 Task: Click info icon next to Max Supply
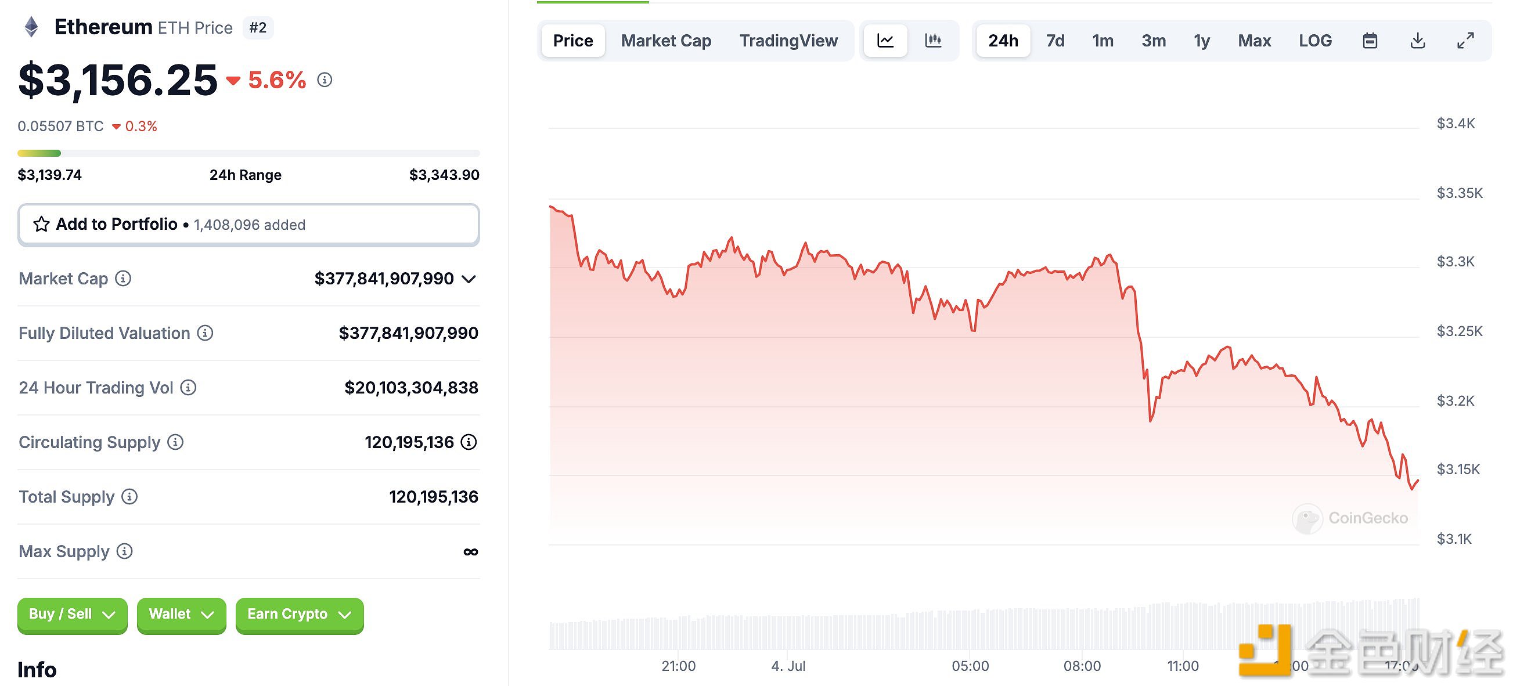pyautogui.click(x=124, y=551)
